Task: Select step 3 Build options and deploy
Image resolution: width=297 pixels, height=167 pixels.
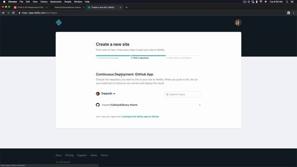Action: 179,58
